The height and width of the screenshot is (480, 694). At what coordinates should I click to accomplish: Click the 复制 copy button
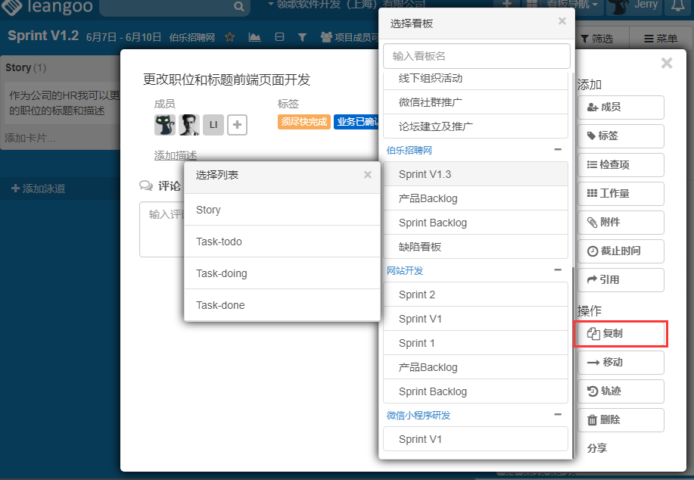pos(621,333)
